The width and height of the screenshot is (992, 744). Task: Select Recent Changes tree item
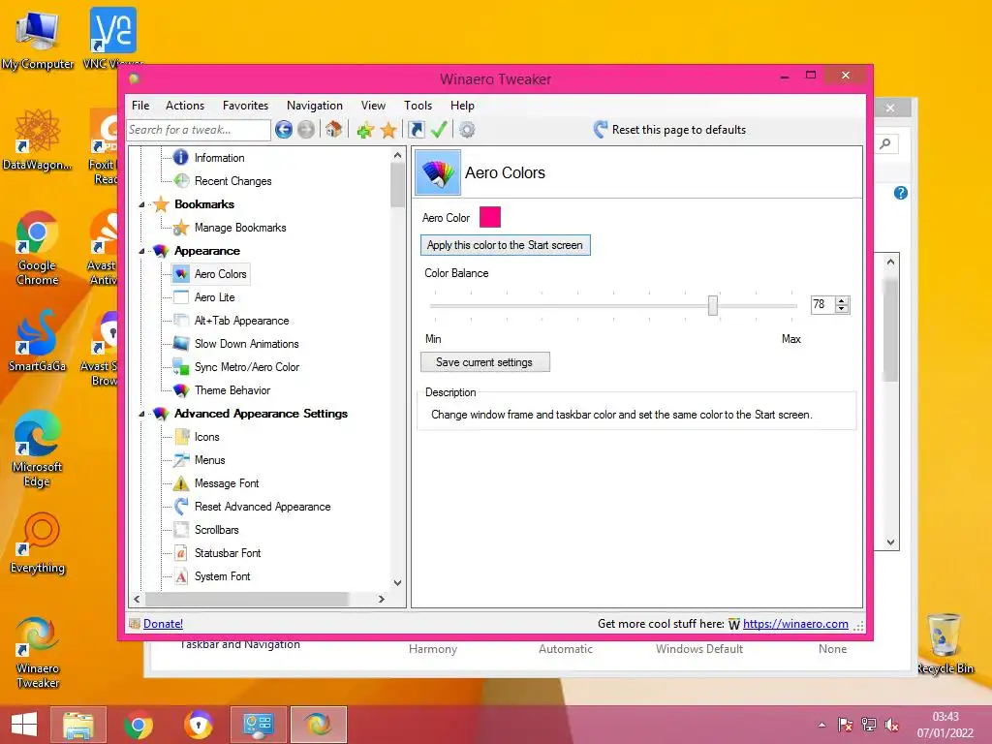[x=232, y=181]
